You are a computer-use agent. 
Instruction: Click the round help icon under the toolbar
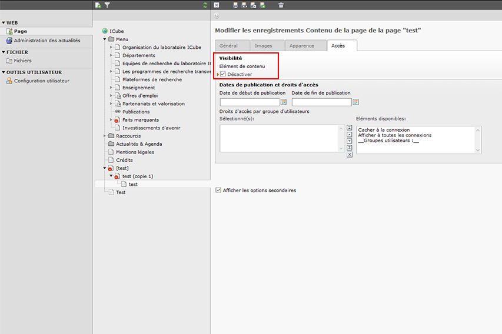click(217, 16)
